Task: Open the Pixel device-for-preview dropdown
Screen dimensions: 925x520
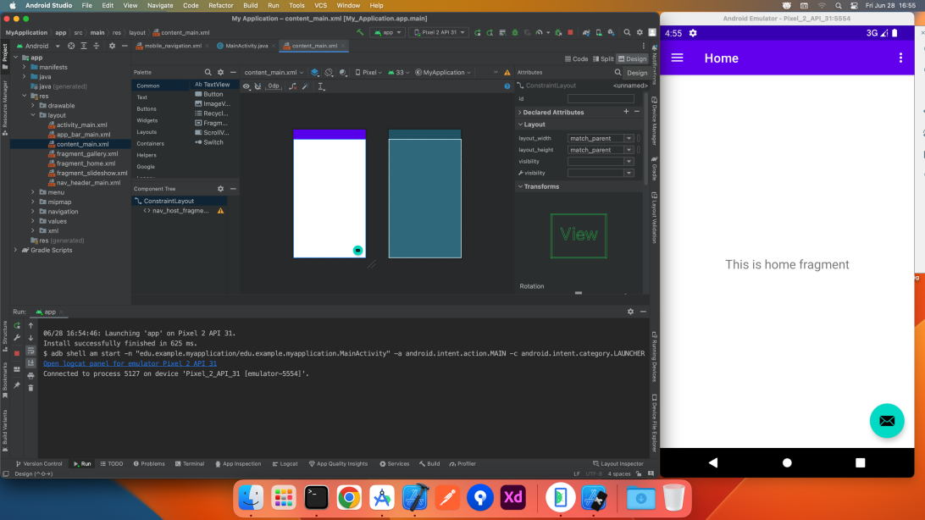Action: 367,73
